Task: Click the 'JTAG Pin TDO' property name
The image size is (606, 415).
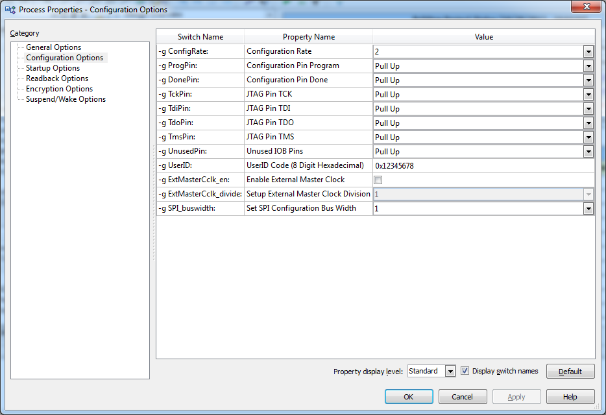Action: click(270, 123)
